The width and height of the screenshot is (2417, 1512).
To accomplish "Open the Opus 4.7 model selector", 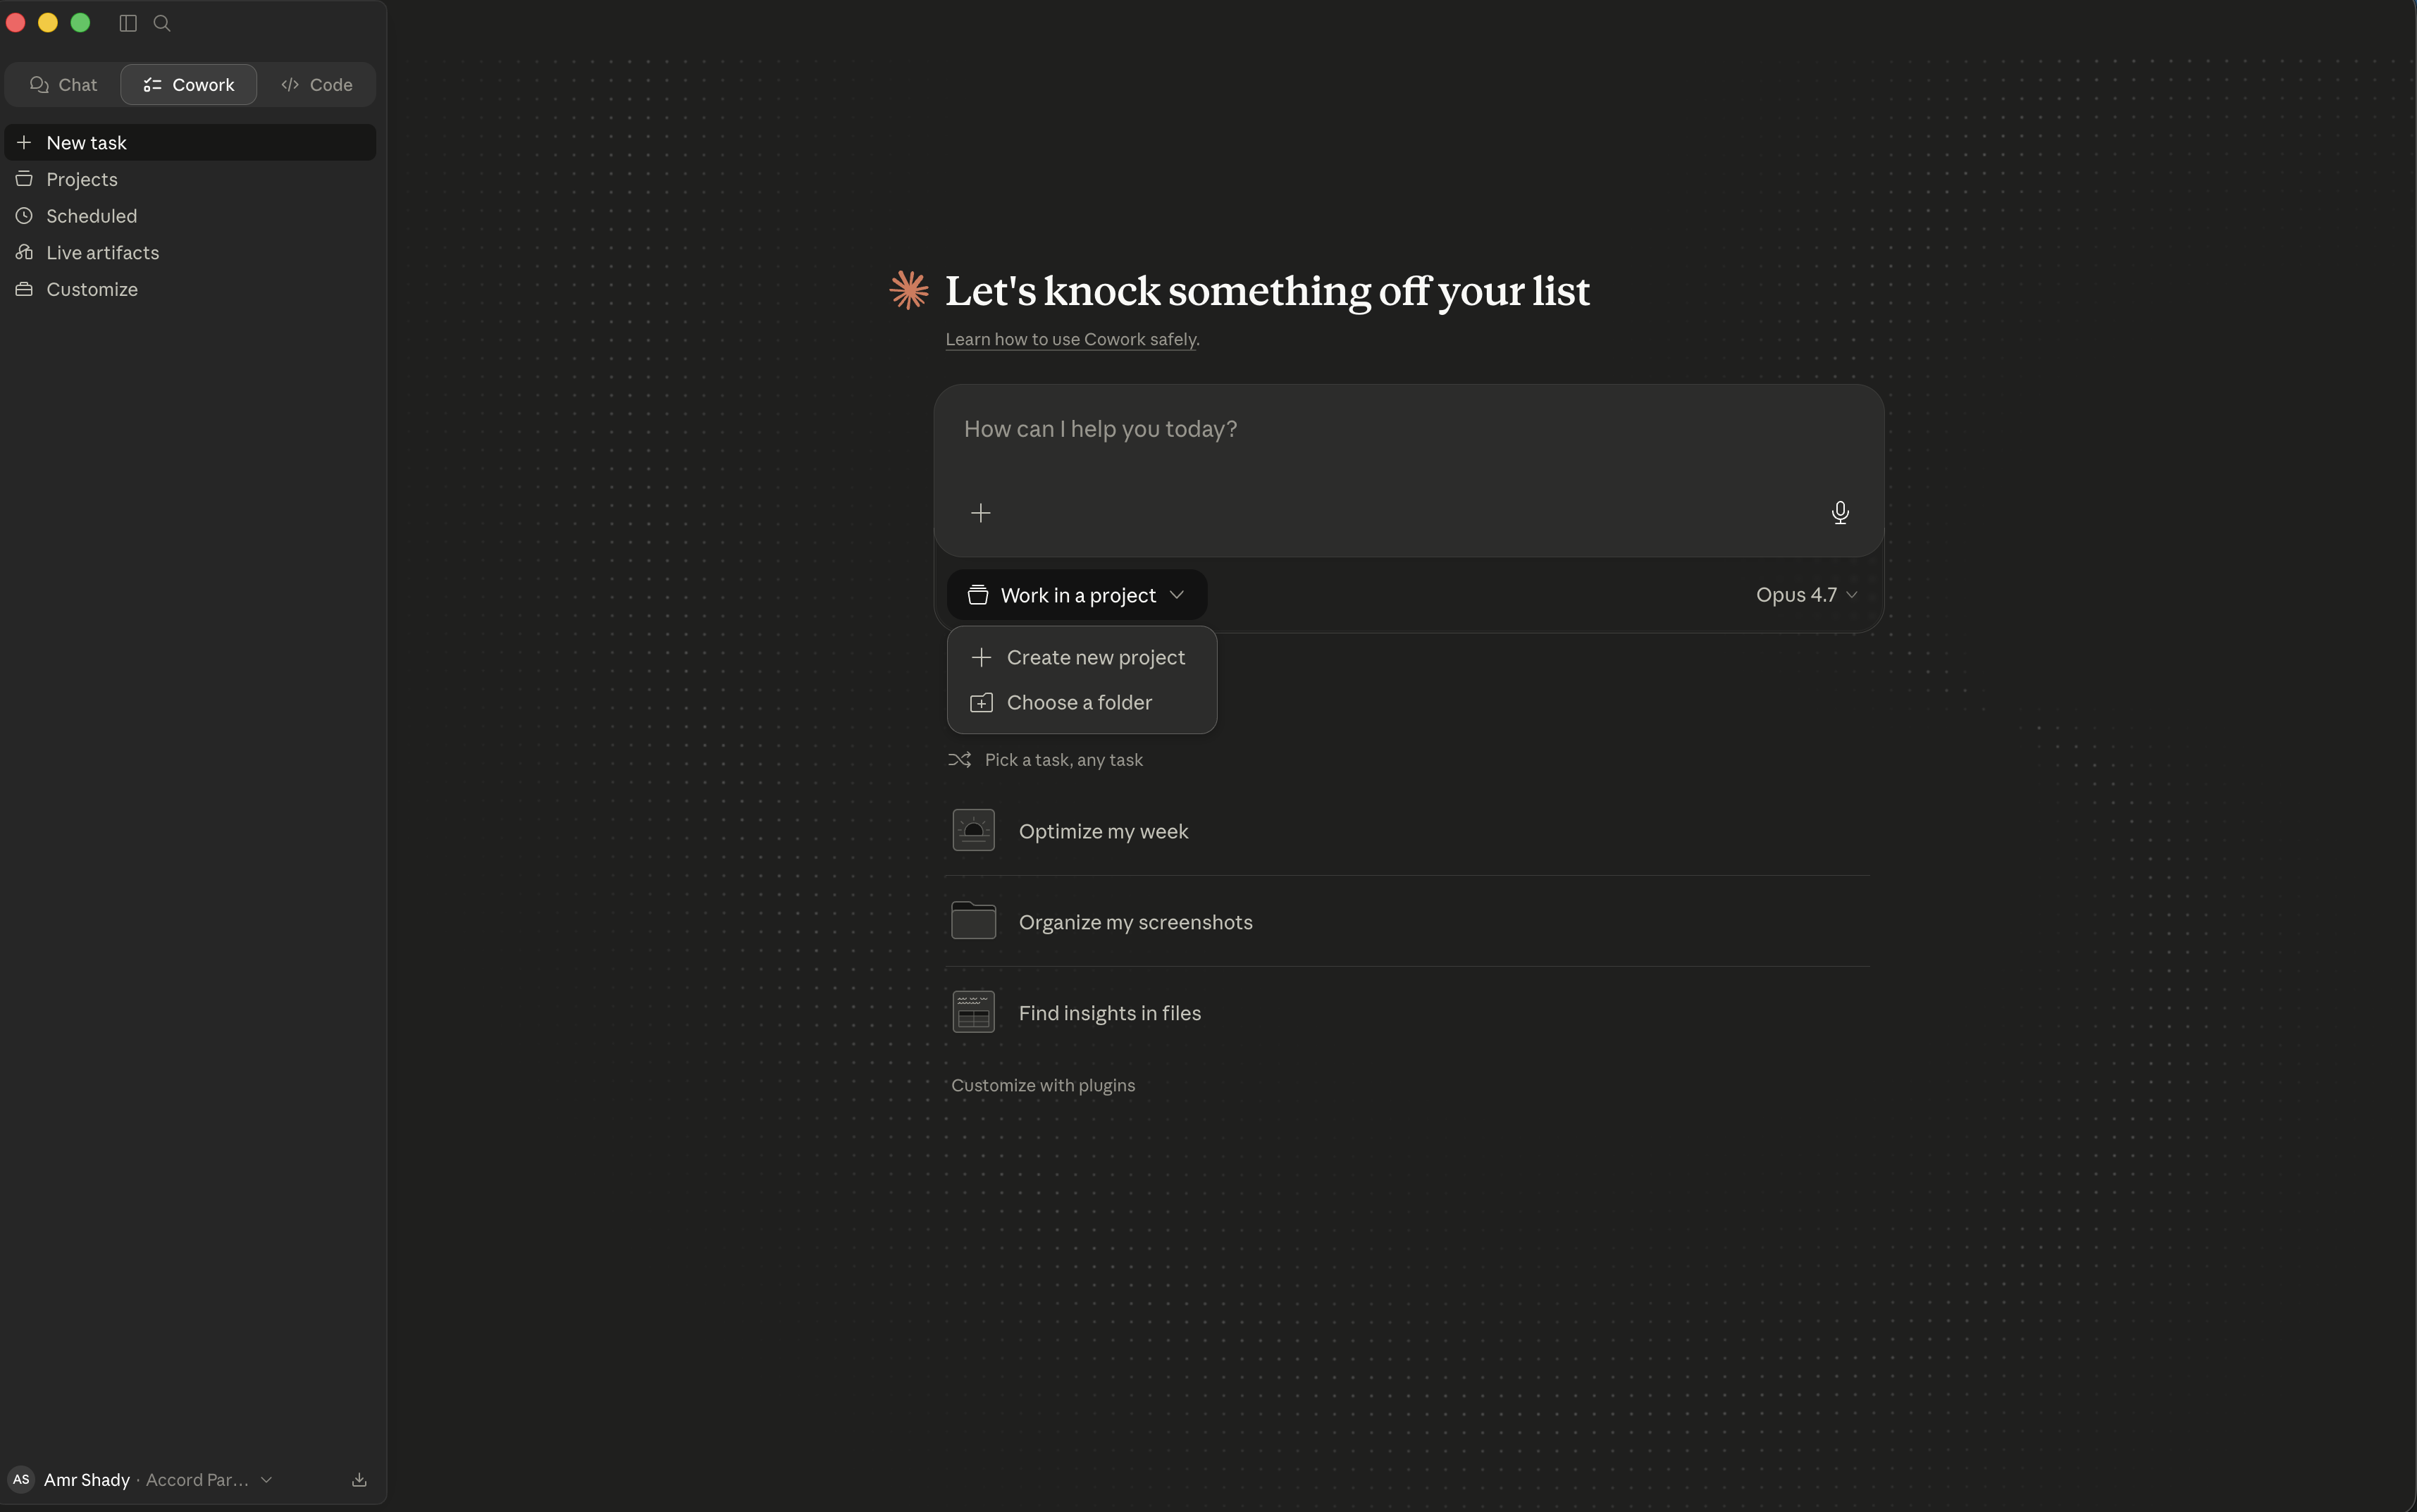I will [1807, 595].
